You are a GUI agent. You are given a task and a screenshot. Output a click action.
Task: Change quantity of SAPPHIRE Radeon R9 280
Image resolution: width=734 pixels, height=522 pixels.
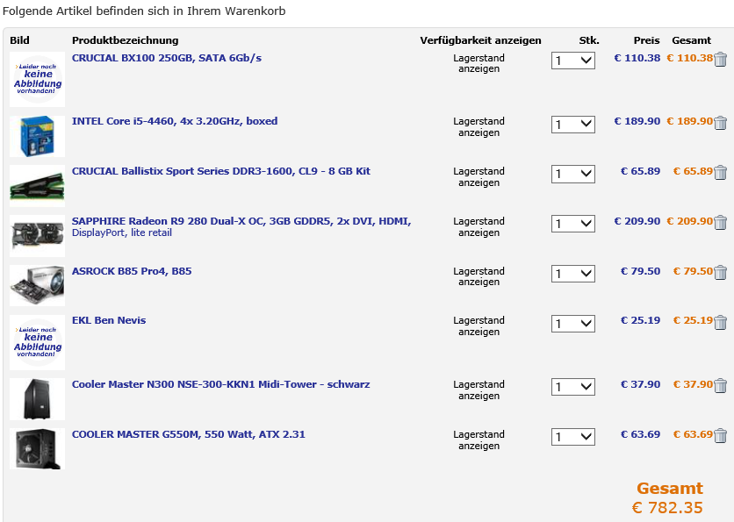click(573, 224)
